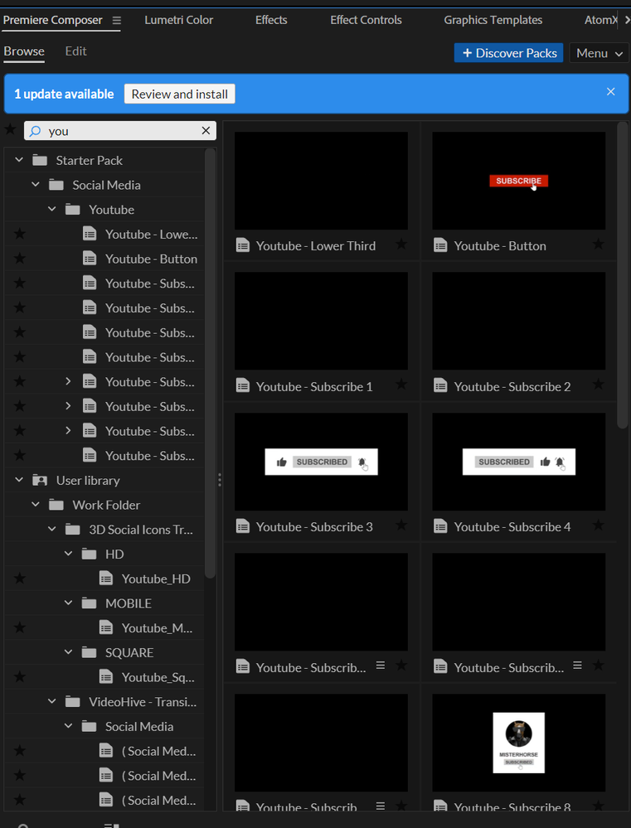Collapse the Social Media node under Starter Pack
This screenshot has width=631, height=828.
point(36,184)
